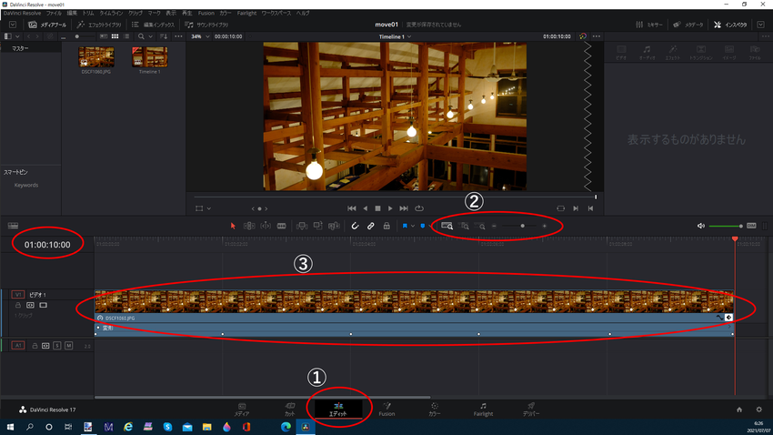773x435 pixels.
Task: Adjust the media pool thumbnail size slider
Action: coord(77,36)
